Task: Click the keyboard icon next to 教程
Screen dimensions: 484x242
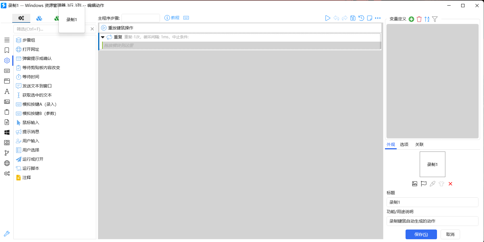Action: coord(186,18)
